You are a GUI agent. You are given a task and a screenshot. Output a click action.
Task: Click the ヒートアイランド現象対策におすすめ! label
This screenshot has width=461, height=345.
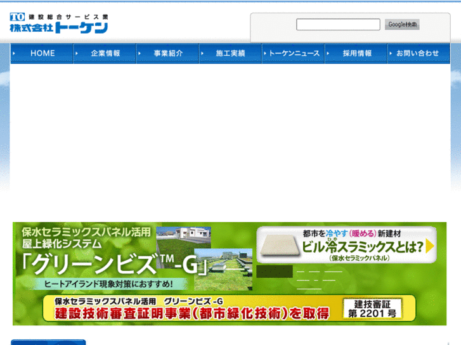[x=109, y=284]
